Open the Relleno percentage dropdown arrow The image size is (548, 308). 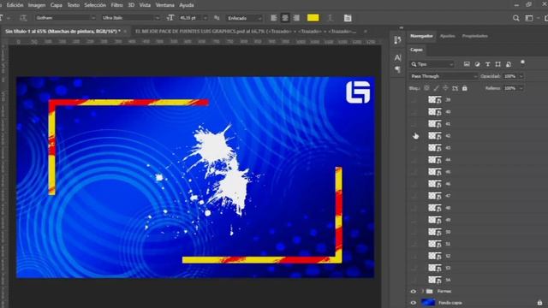(521, 88)
